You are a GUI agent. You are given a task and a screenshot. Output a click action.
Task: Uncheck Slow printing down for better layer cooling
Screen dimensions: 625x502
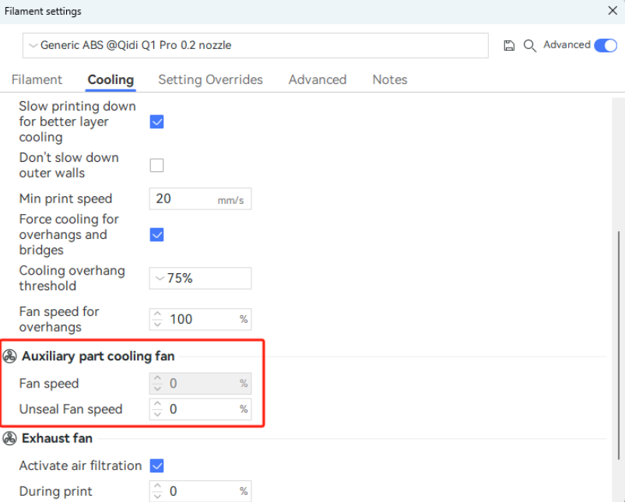click(x=156, y=121)
